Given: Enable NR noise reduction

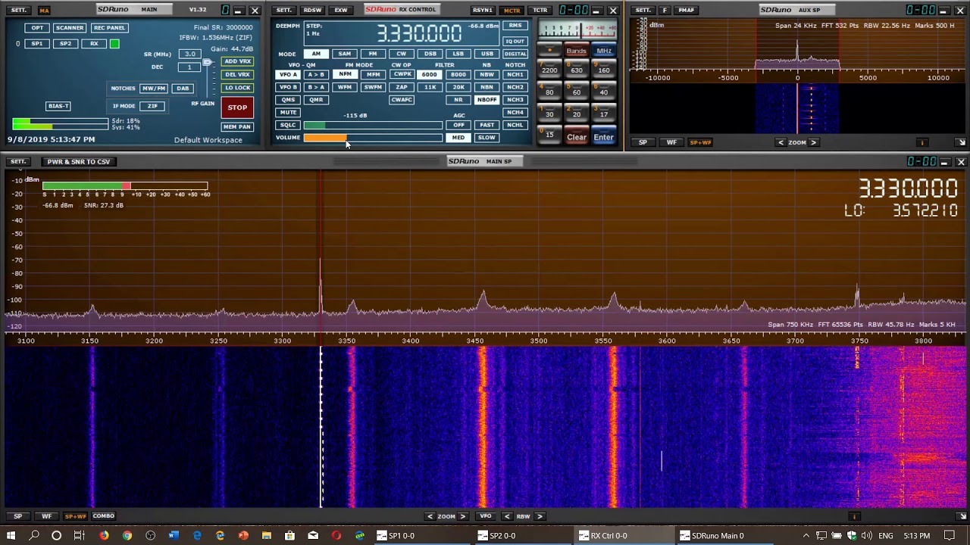Looking at the screenshot, I should click(458, 100).
